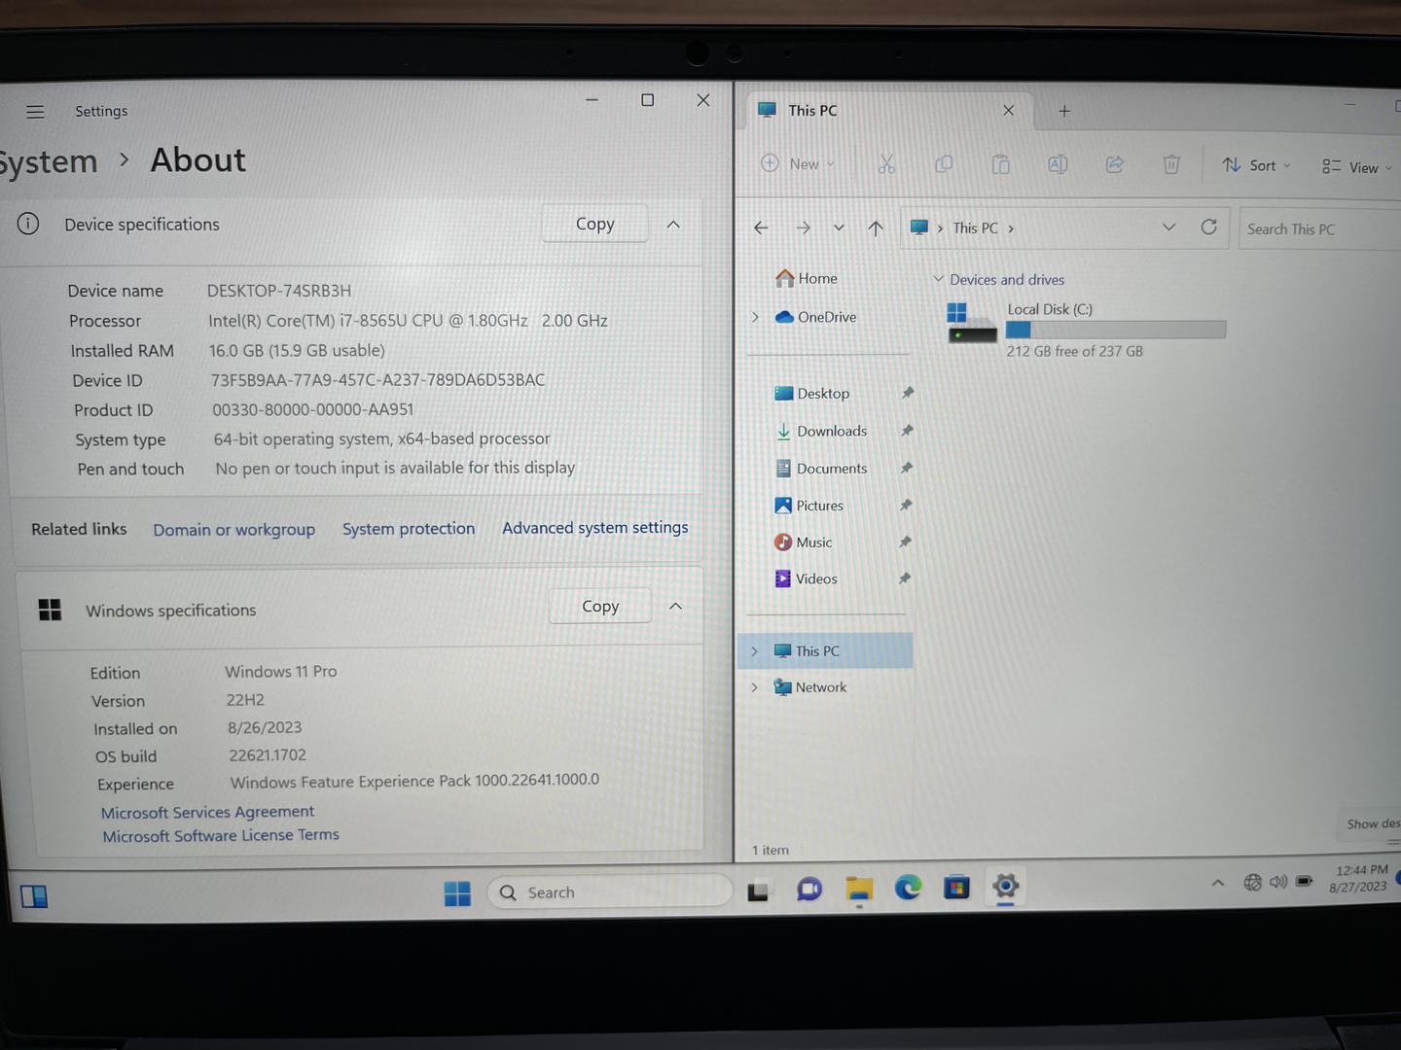Close the This PC tab
Image resolution: width=1401 pixels, height=1050 pixels.
pyautogui.click(x=1009, y=110)
